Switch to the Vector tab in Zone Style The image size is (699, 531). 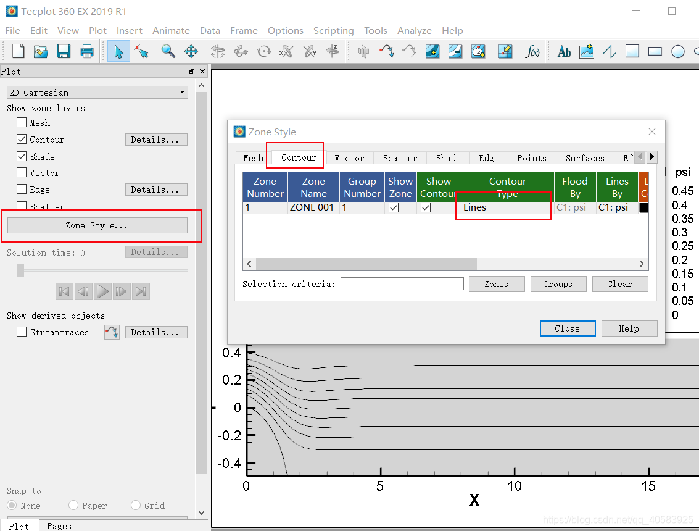349,158
